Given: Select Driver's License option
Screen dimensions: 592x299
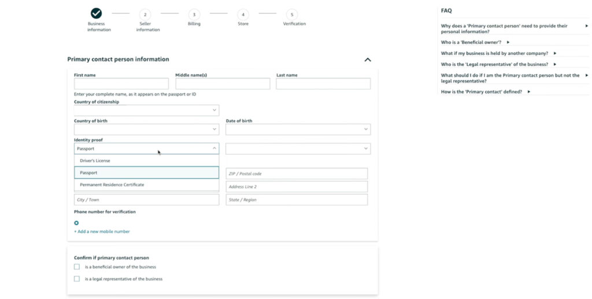Looking at the screenshot, I should [146, 160].
